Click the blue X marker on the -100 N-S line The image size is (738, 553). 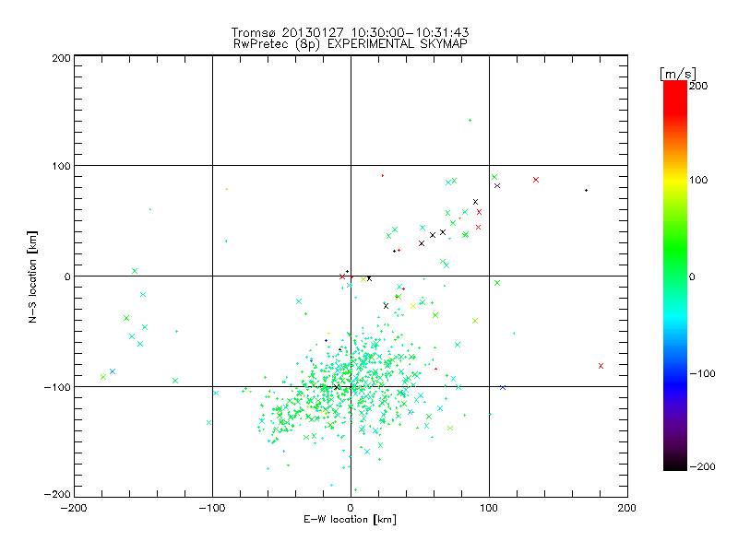(x=503, y=387)
